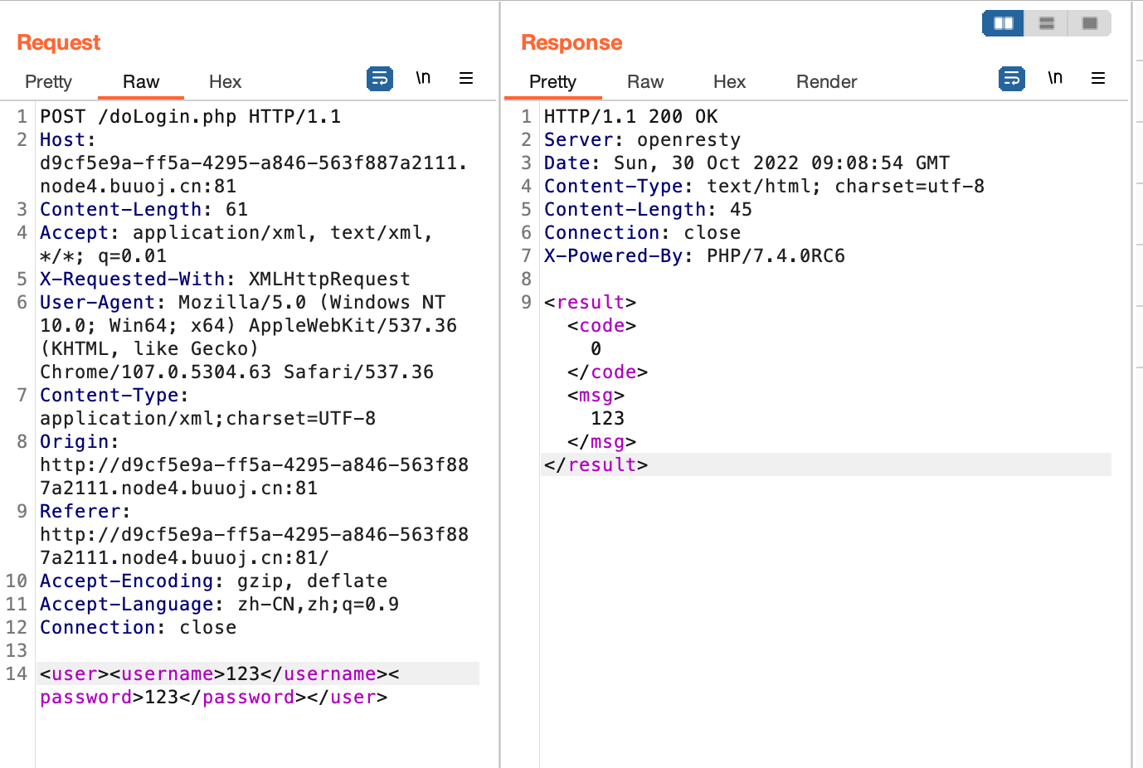The height and width of the screenshot is (768, 1143).
Task: Click the opening result tag in response
Action: (x=591, y=303)
